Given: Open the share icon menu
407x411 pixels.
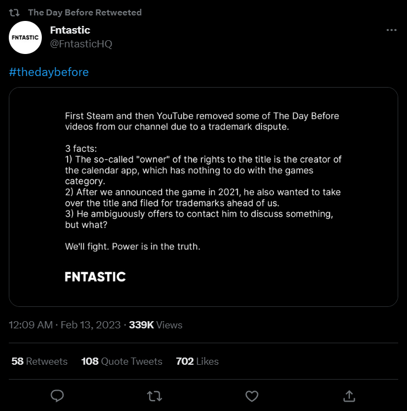Looking at the screenshot, I should coord(349,396).
